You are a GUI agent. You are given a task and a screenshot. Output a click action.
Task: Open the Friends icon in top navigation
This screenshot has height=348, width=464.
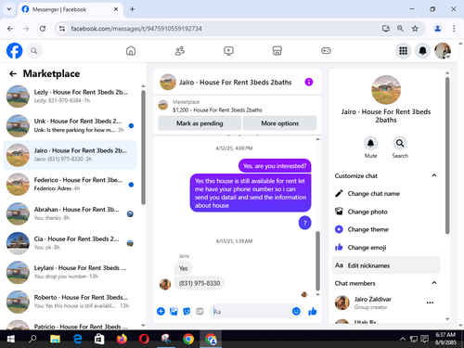(180, 51)
